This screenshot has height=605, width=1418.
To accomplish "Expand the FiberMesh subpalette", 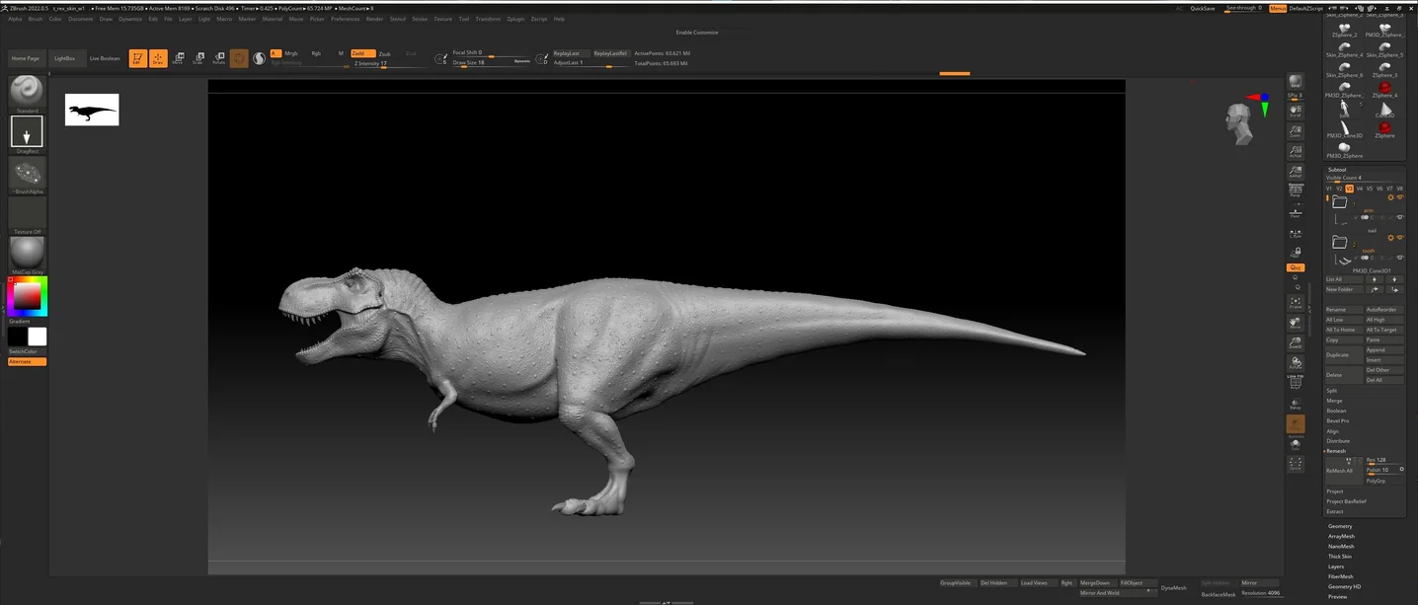I will point(1341,576).
